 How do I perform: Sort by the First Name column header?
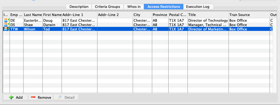pyautogui.click(x=52, y=15)
